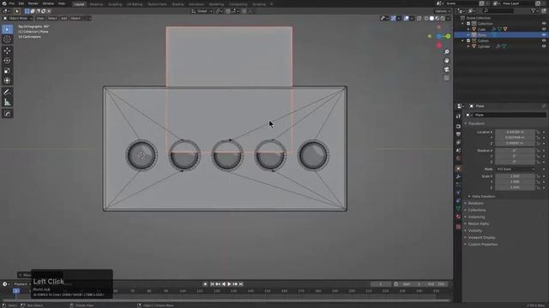Open the viewport Add menu

[63, 18]
